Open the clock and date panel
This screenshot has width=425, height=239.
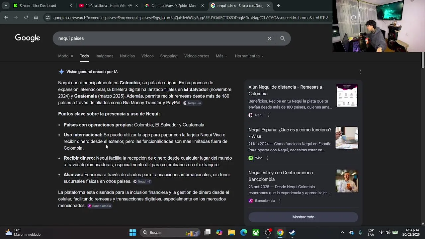411,232
